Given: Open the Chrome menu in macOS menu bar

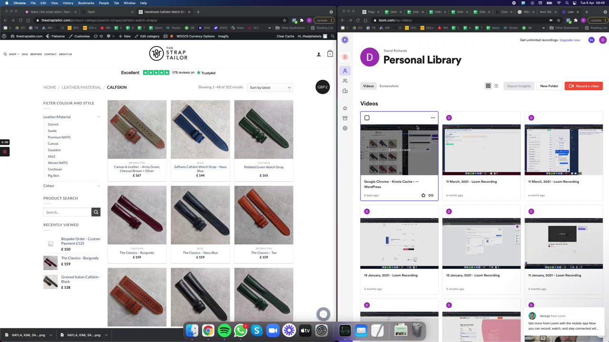Looking at the screenshot, I should coord(20,3).
